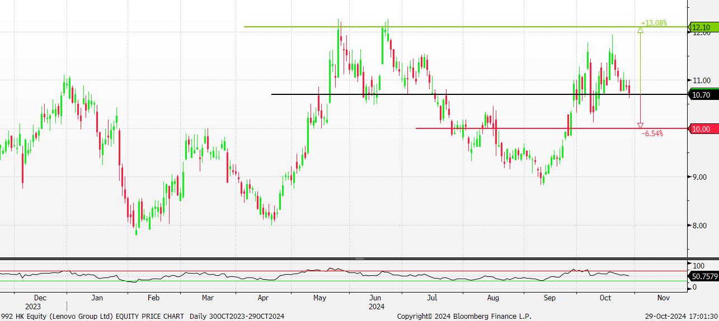Click the 12.10 green price label
This screenshot has height=321, width=719.
click(702, 27)
